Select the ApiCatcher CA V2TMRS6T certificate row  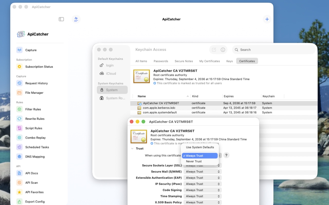tap(224, 103)
